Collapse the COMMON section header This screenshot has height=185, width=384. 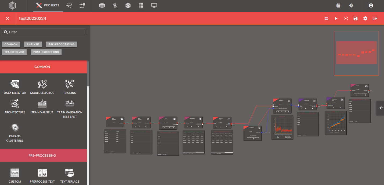44,67
